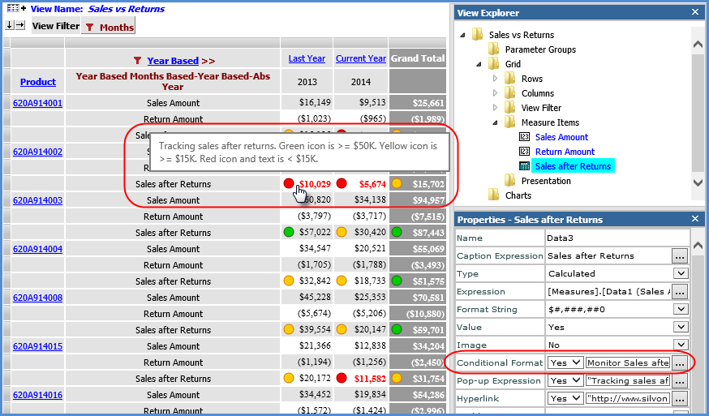
Task: Click the down arrow icon above the grid
Action: click(9, 25)
